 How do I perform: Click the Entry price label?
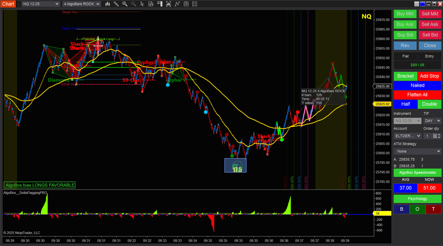pyautogui.click(x=429, y=56)
